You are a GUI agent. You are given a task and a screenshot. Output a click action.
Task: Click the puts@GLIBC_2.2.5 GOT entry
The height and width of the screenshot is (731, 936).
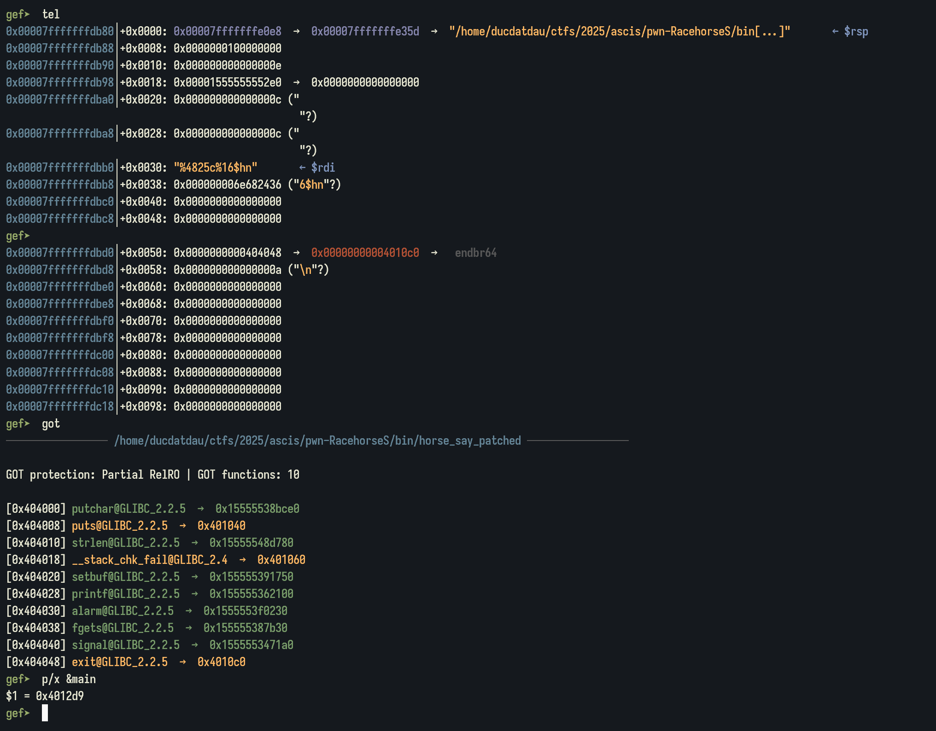point(119,526)
